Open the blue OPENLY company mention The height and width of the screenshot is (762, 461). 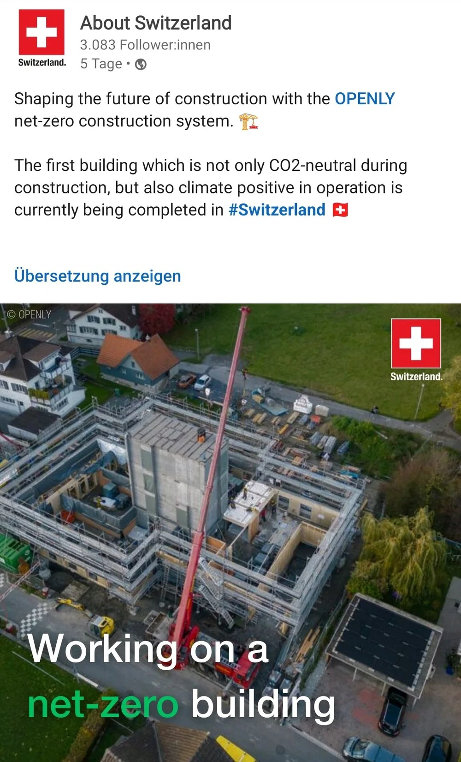pos(365,98)
